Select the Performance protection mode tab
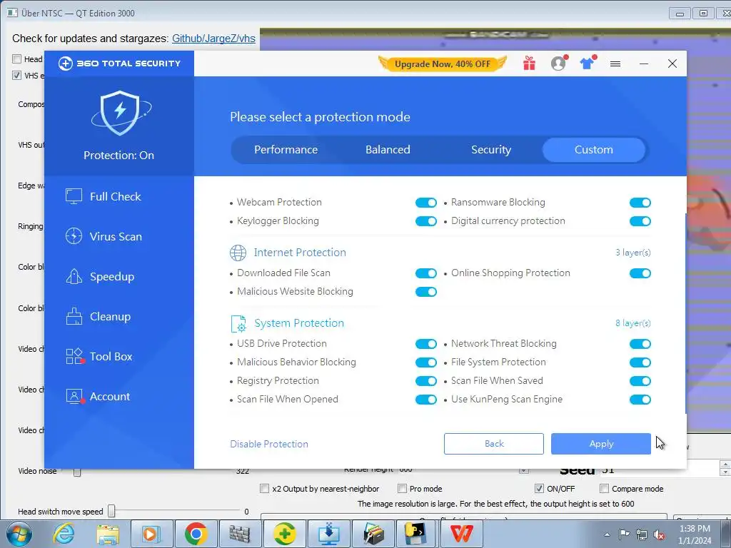 point(286,150)
